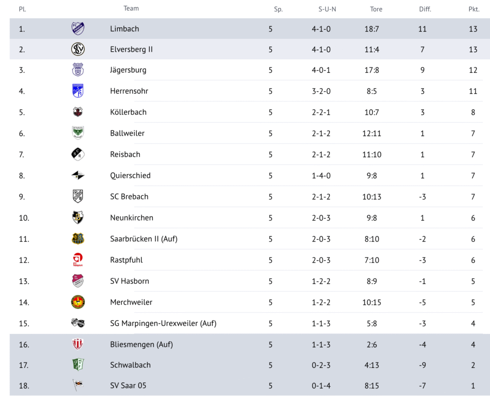Click the Diff. column header
The image size is (490, 399).
[x=425, y=10]
